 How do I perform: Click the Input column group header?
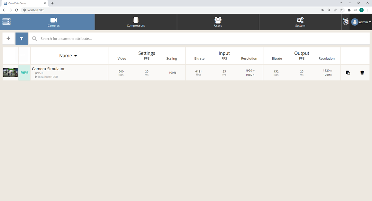coord(224,53)
